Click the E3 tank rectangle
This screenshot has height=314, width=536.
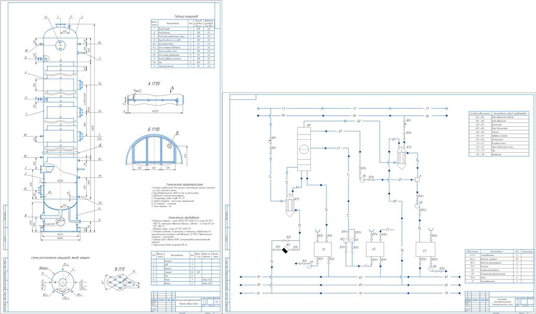(425, 250)
